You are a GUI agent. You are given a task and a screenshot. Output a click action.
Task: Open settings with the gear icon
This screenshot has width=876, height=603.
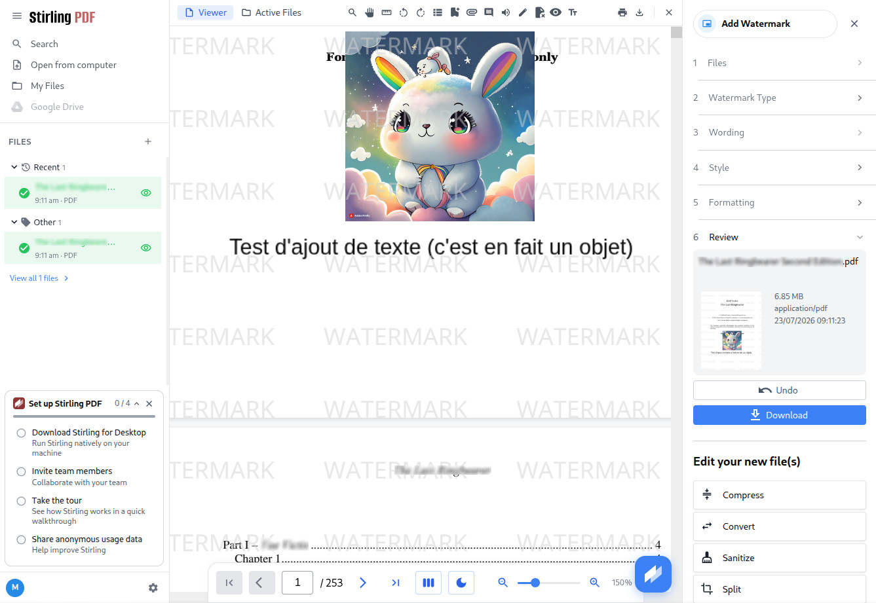click(x=153, y=588)
